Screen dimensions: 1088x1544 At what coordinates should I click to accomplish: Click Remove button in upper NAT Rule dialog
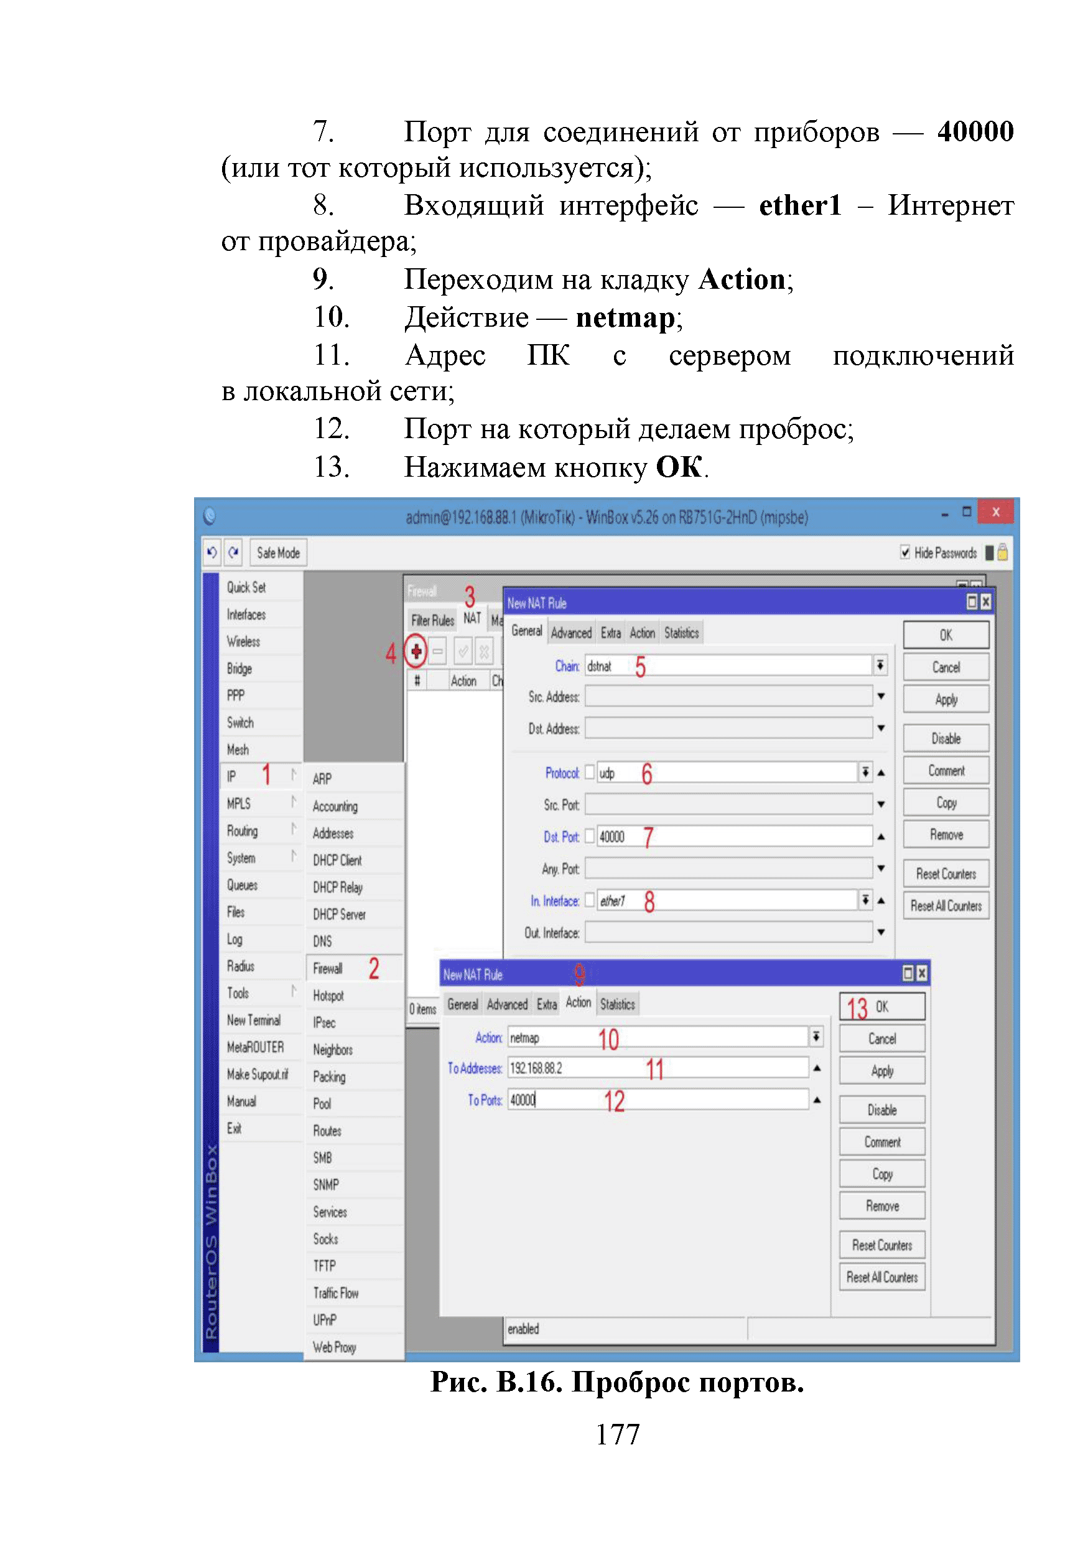pyautogui.click(x=946, y=835)
